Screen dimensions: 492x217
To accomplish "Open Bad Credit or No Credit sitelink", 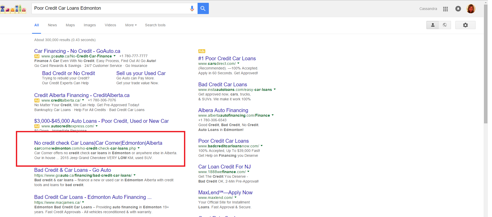I will point(68,73).
